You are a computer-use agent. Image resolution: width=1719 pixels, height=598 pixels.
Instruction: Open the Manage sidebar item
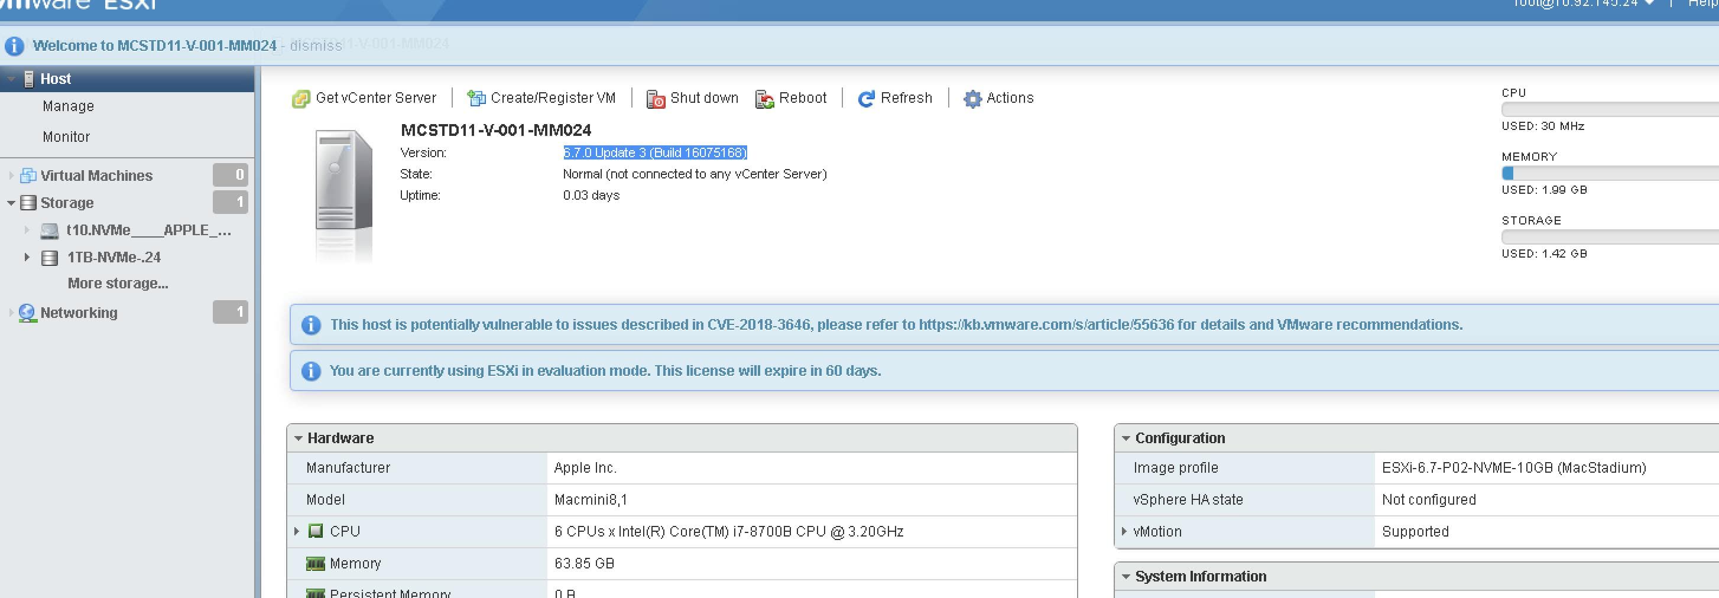(67, 105)
